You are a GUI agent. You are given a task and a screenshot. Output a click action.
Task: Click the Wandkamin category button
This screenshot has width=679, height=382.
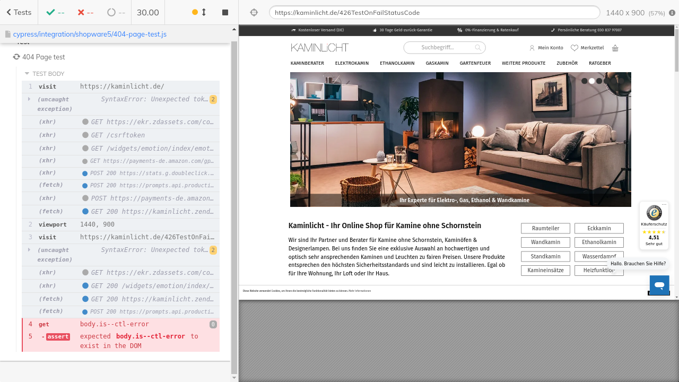tap(545, 242)
